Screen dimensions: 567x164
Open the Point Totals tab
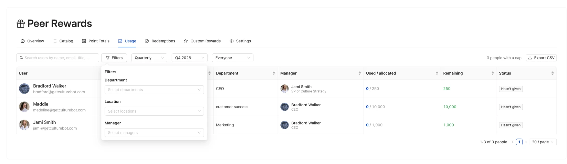(96, 41)
